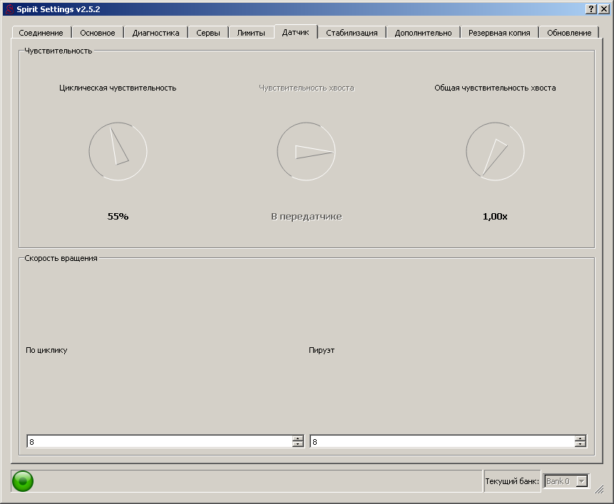Click the Spirit Settings app icon in title bar

(9, 9)
